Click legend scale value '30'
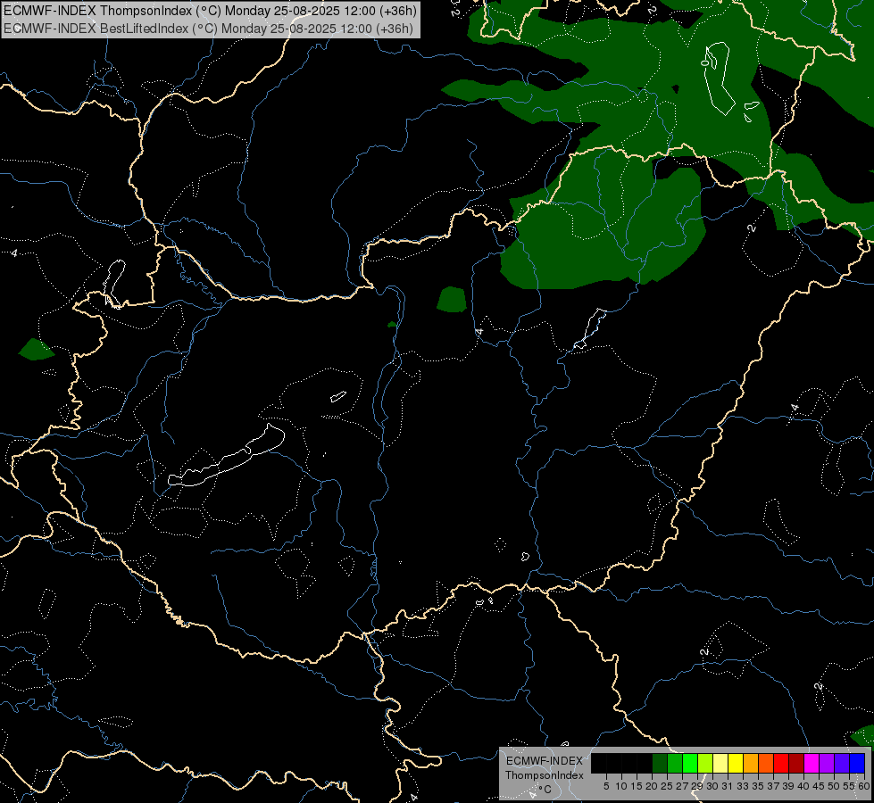Viewport: 874px width, 803px height. click(x=712, y=786)
